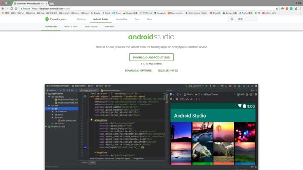Open the Kotlin Koans bookmark
The image size is (303, 170).
pos(196,13)
